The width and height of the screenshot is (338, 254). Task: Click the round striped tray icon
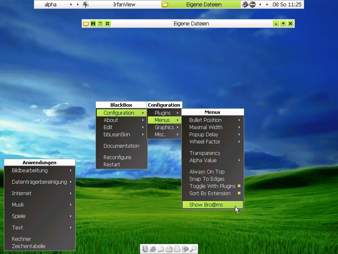coord(252,4)
